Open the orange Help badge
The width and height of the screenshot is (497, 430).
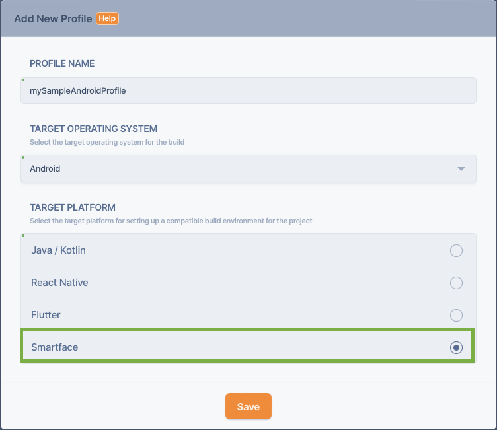(x=107, y=18)
